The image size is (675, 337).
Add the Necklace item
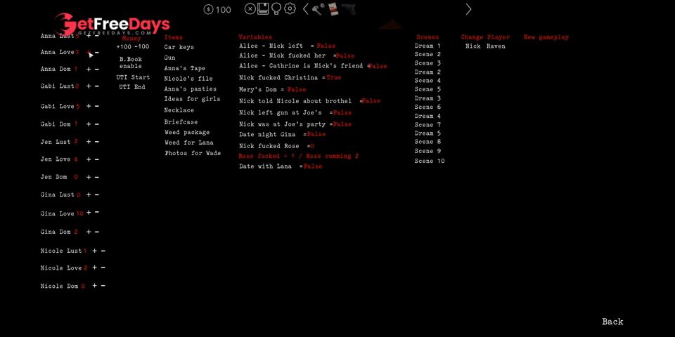point(179,110)
